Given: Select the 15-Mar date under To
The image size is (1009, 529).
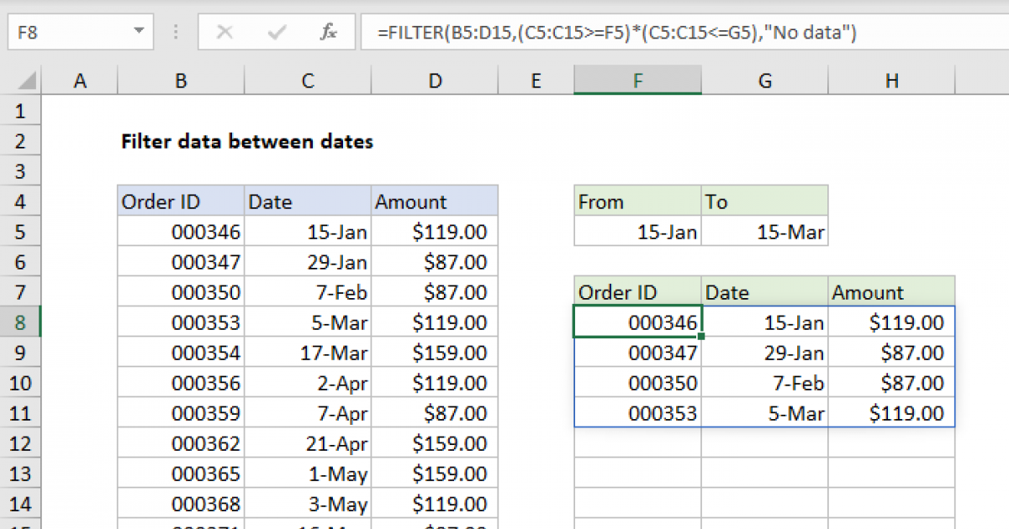Looking at the screenshot, I should click(x=763, y=231).
